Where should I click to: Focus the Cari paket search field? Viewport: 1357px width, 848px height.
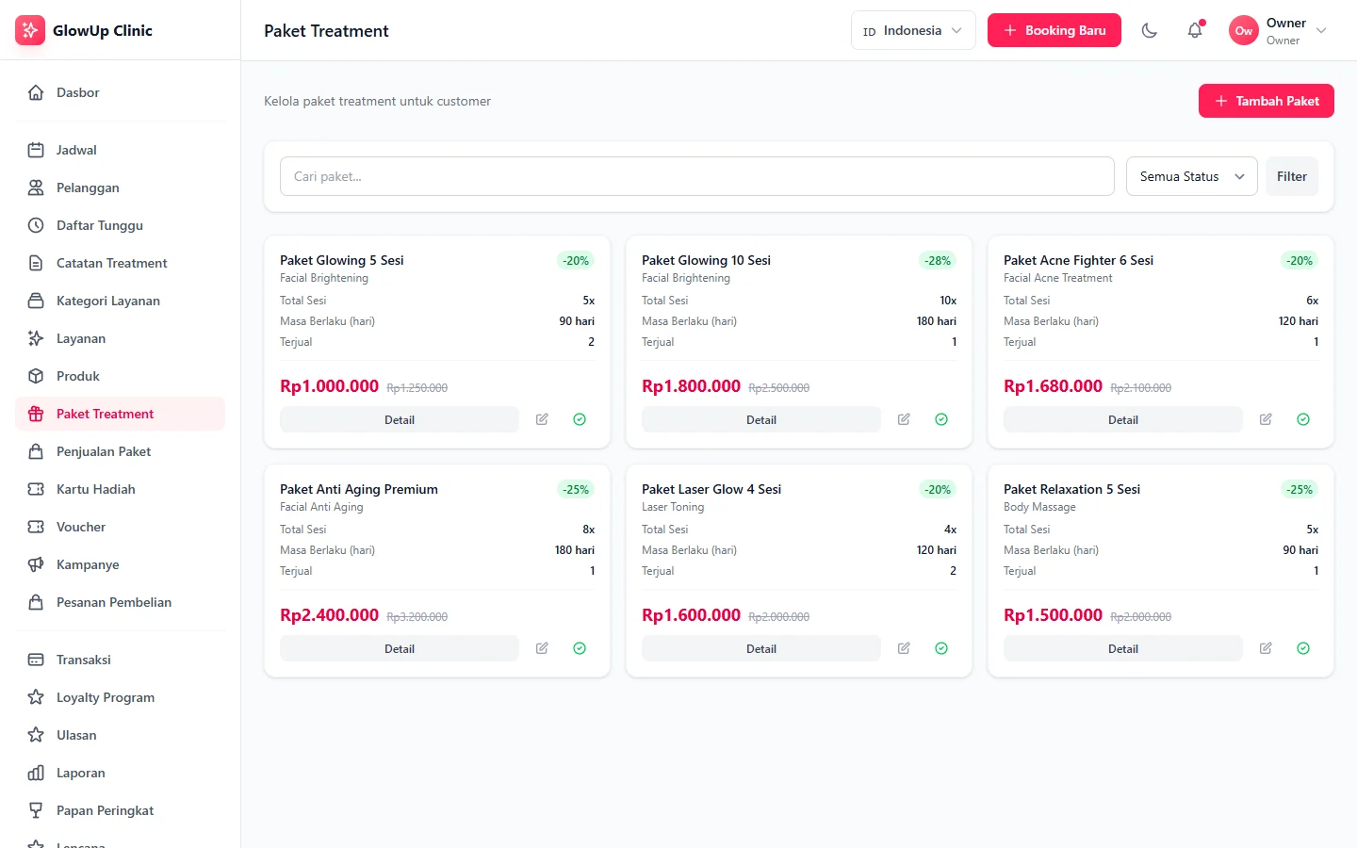point(697,176)
